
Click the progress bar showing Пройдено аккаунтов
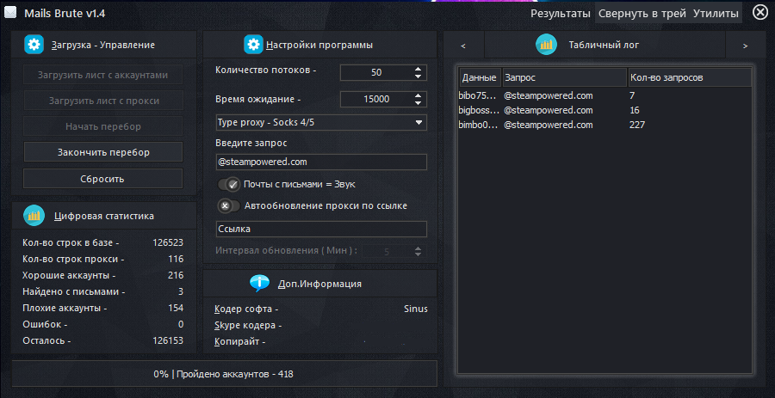click(224, 374)
